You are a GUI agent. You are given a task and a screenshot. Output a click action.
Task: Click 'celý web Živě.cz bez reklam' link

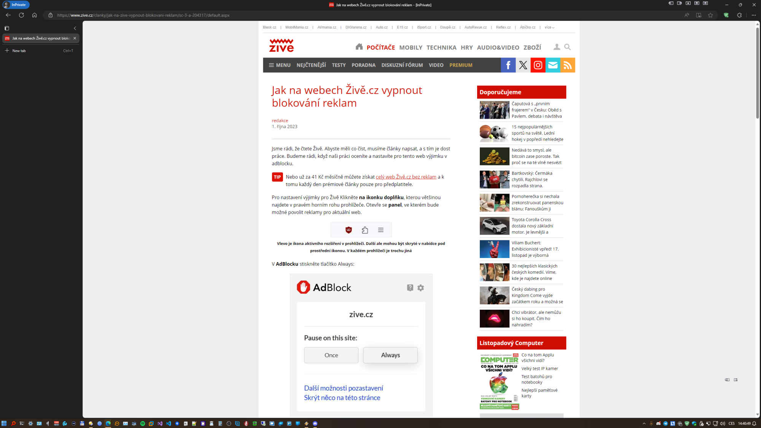(x=406, y=177)
